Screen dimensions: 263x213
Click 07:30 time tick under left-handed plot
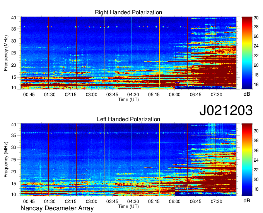216,201
